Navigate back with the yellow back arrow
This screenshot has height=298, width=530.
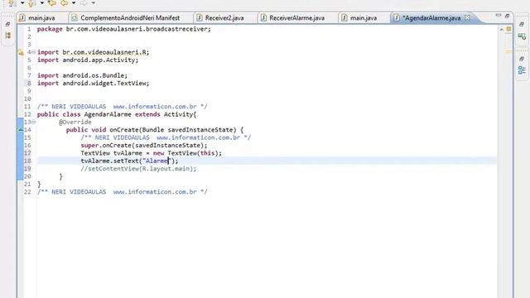click(x=65, y=3)
